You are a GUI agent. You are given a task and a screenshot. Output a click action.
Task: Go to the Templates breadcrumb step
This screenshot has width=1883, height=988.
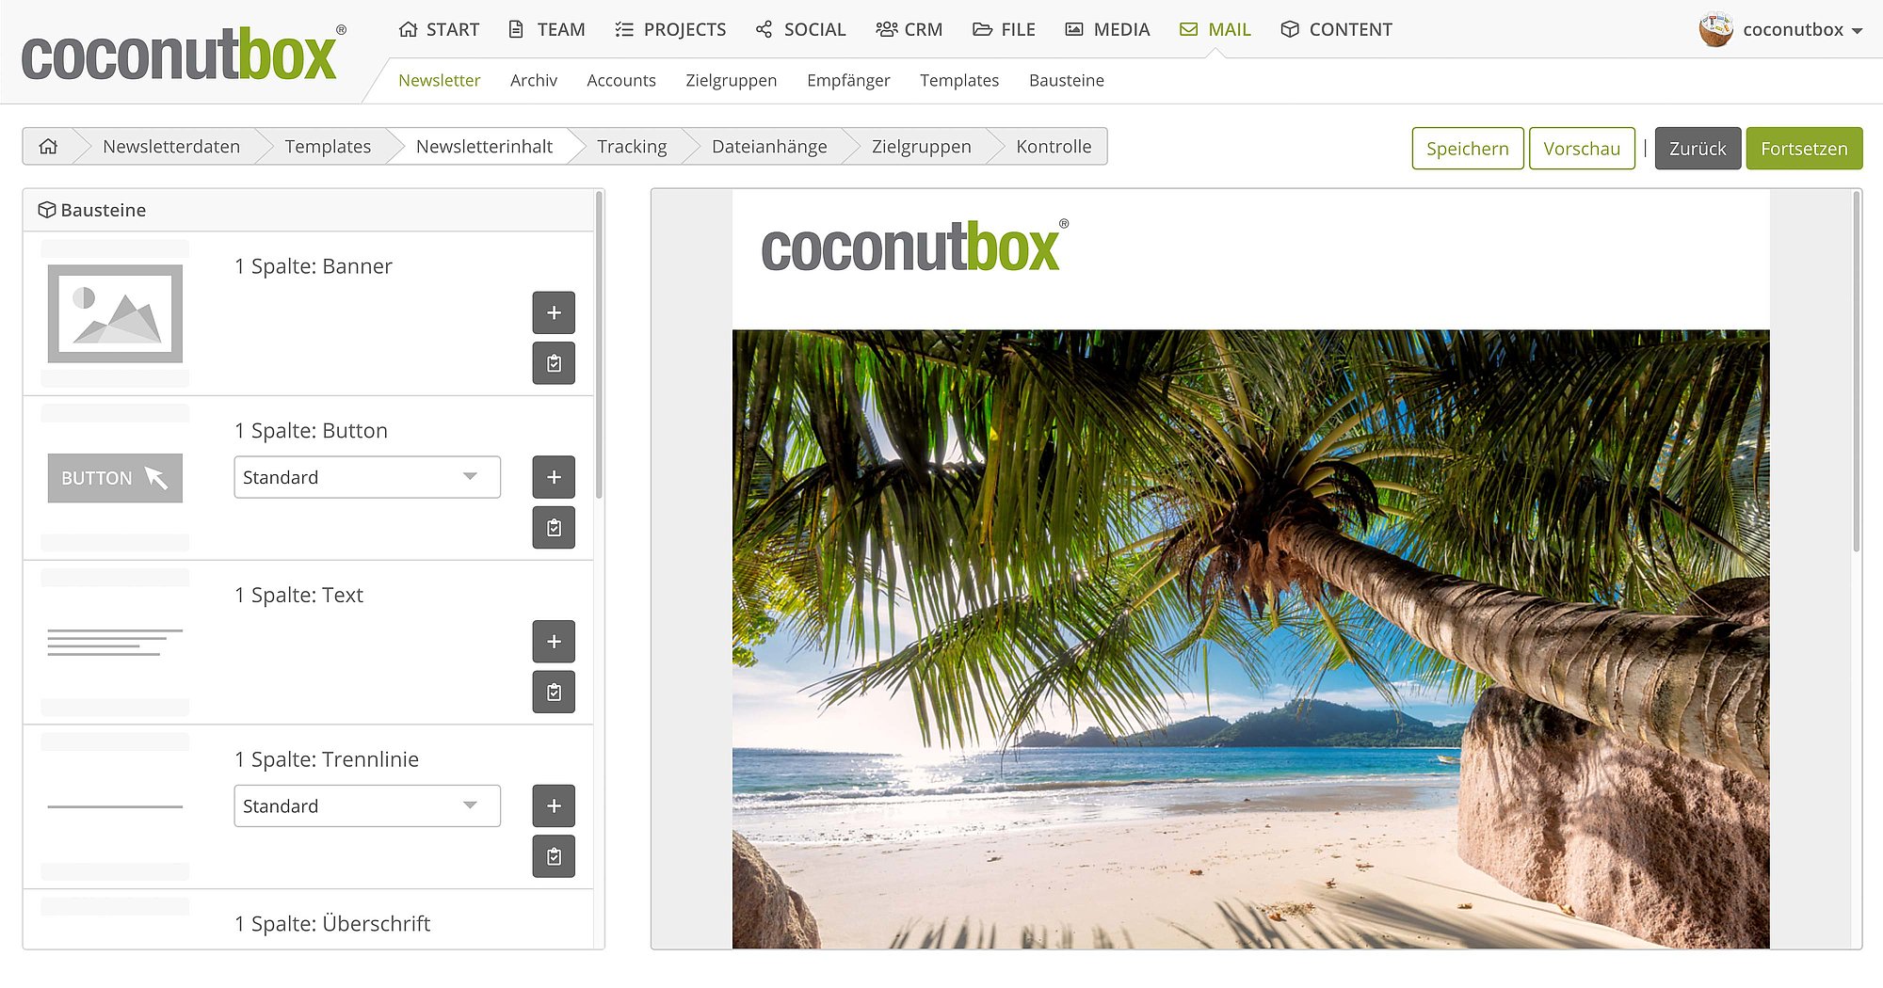tap(328, 147)
